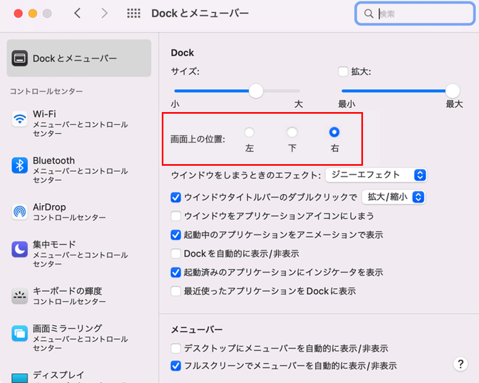Click the Bluetooth icon in sidebar

pos(20,165)
